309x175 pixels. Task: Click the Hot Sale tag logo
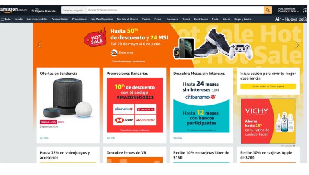[95, 38]
